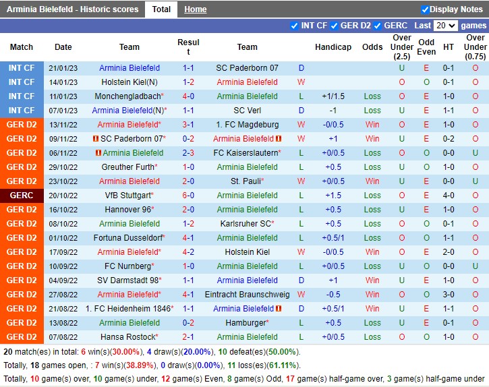Click red card icon before Arminia Bielefeld on 06/11/22

(98, 153)
